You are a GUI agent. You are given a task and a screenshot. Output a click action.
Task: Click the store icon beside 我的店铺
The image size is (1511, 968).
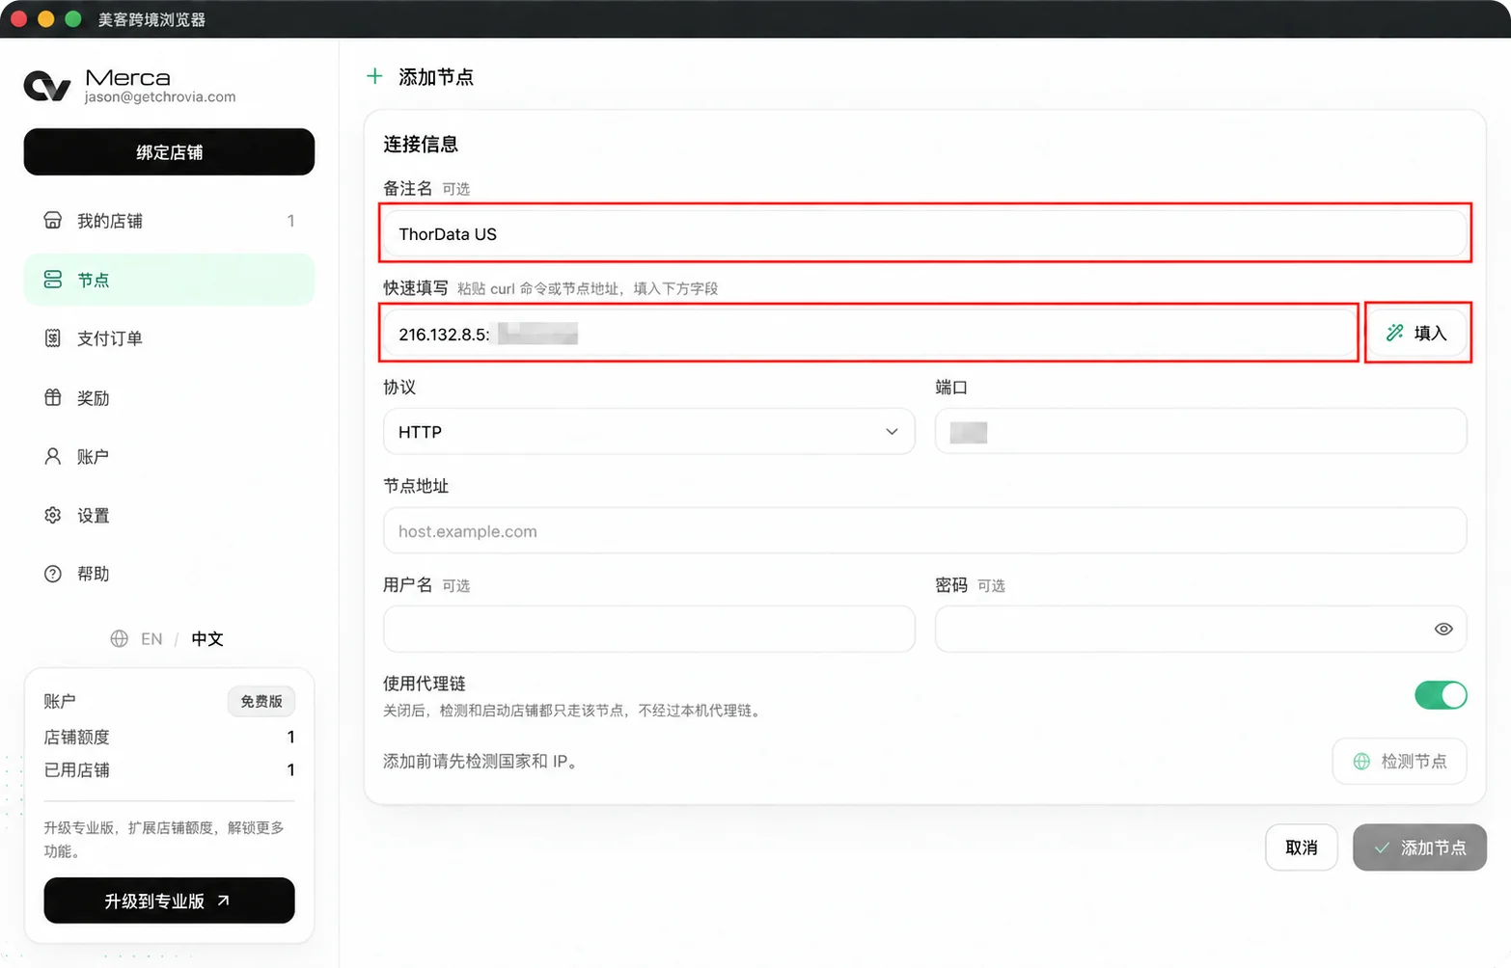[53, 221]
